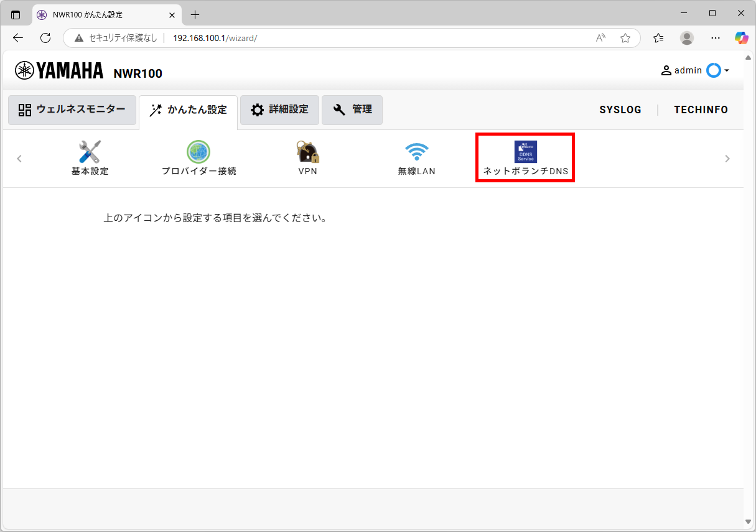Viewport: 756px width, 532px height.
Task: Click the Read aloud icon in address bar
Action: (600, 38)
